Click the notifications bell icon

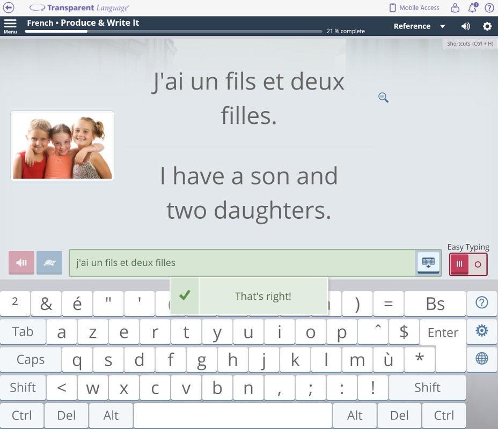pos(473,8)
